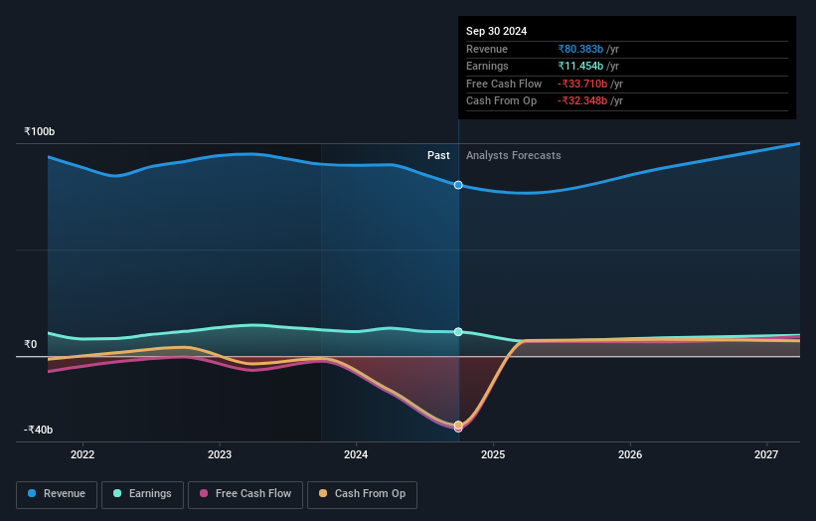Click the 2024 x-axis label
The height and width of the screenshot is (521, 816).
[356, 455]
